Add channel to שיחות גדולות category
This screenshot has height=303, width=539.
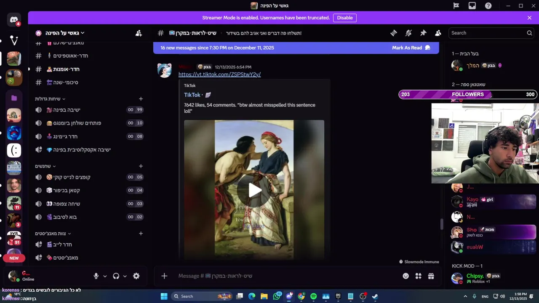(141, 99)
